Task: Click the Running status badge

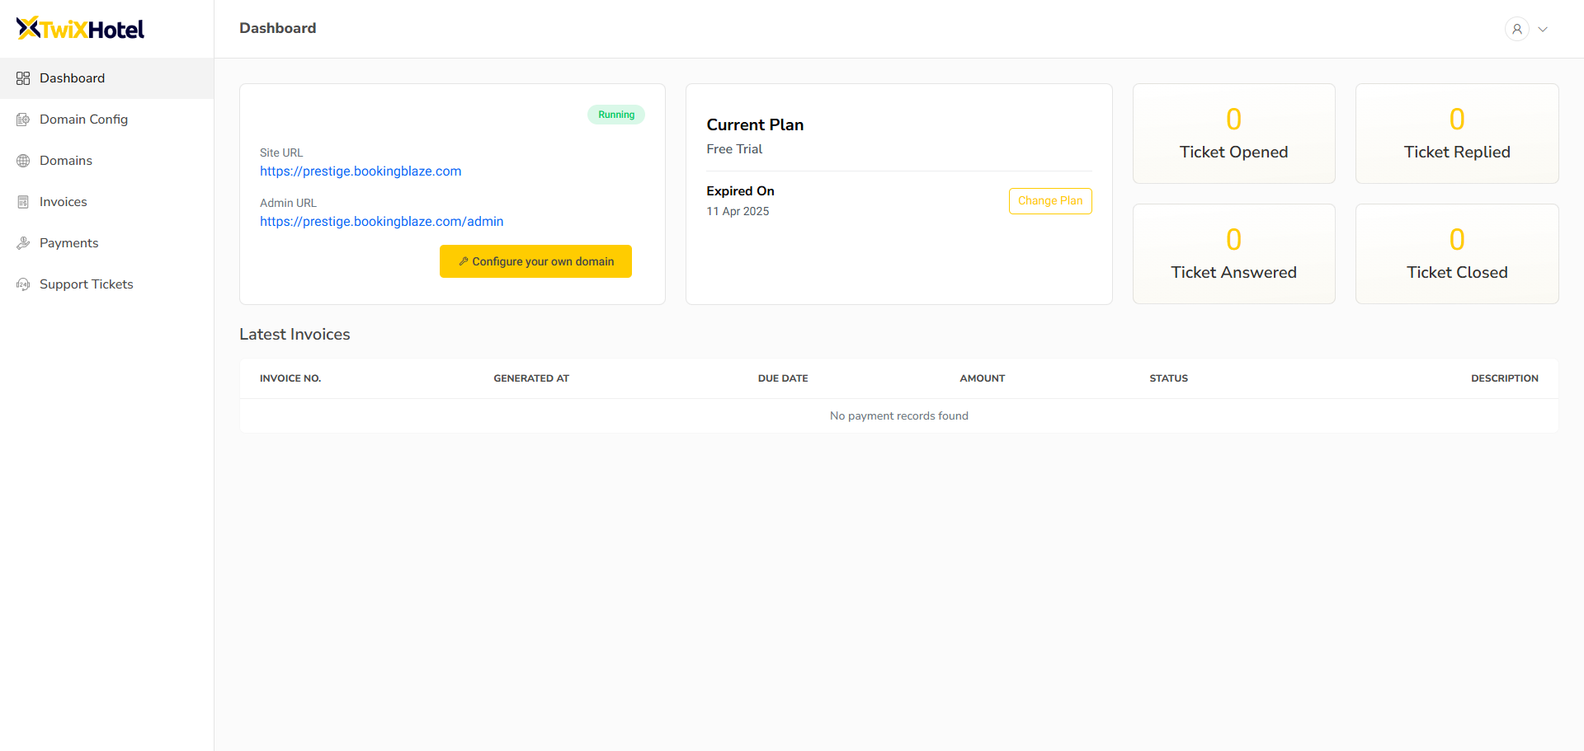Action: 616,115
